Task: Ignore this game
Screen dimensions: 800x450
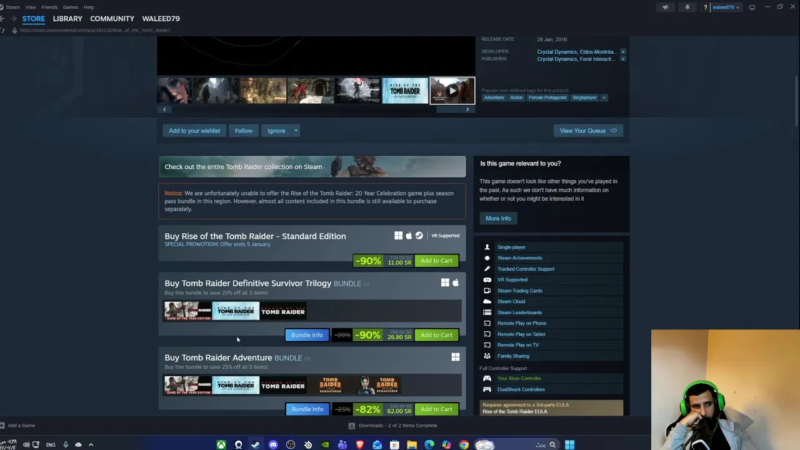Action: point(276,131)
